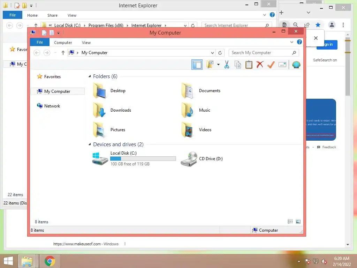
Task: Open the File tab in My Computer
Action: point(40,42)
